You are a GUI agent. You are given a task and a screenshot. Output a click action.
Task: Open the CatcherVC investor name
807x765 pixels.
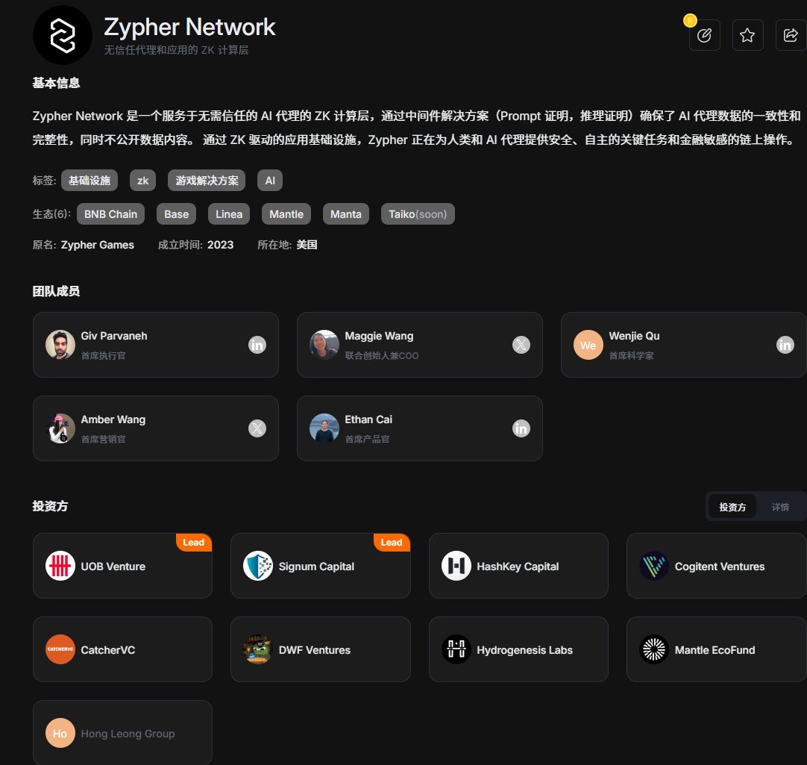pos(108,649)
